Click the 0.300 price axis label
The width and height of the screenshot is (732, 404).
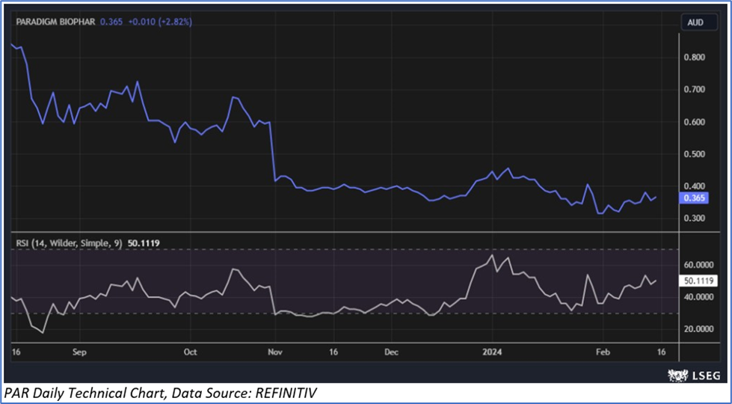click(x=695, y=218)
